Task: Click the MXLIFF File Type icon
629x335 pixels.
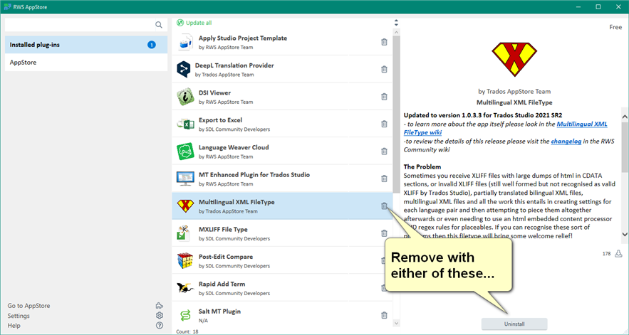Action: 184,233
